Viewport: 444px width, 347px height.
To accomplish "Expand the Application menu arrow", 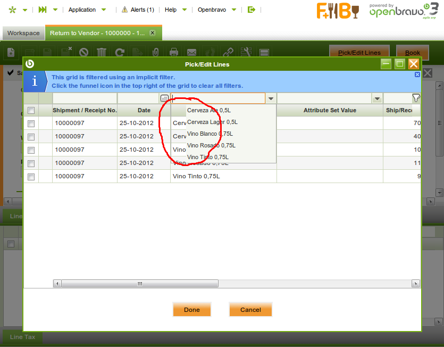I will tap(104, 10).
